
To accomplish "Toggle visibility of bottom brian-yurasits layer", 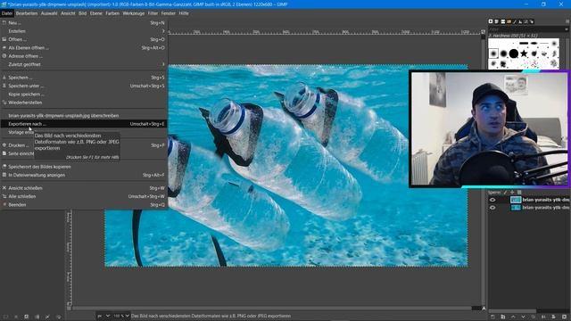I will pos(492,208).
